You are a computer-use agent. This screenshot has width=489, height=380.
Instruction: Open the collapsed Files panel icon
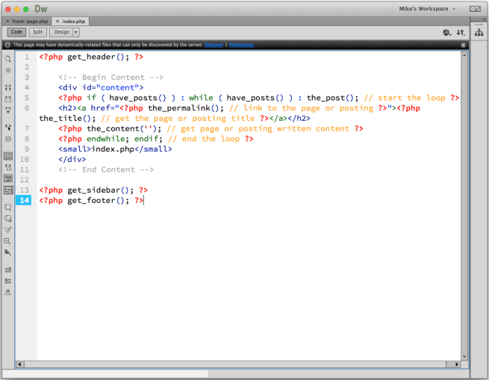pos(479,32)
